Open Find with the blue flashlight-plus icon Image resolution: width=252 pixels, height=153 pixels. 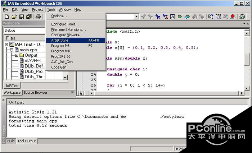(158, 17)
